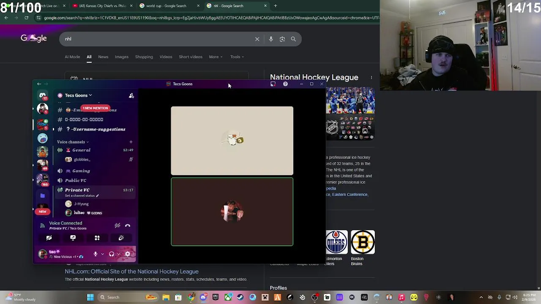This screenshot has width=541, height=304.
Task: Open knowledge panel three-dot options menu
Action: (371, 78)
